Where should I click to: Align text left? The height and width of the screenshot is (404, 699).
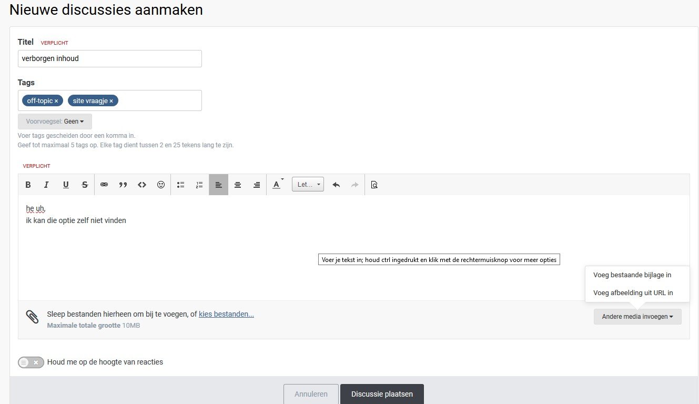pyautogui.click(x=219, y=185)
